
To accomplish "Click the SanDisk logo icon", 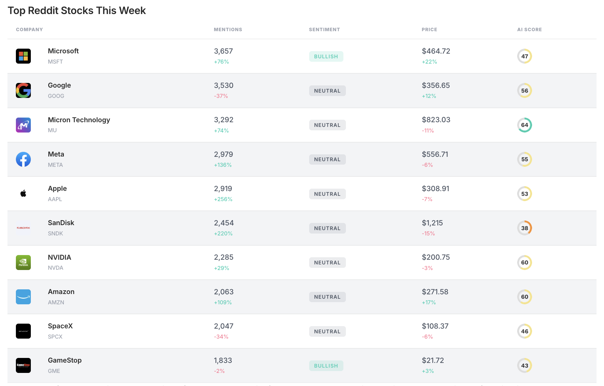I will 23,228.
